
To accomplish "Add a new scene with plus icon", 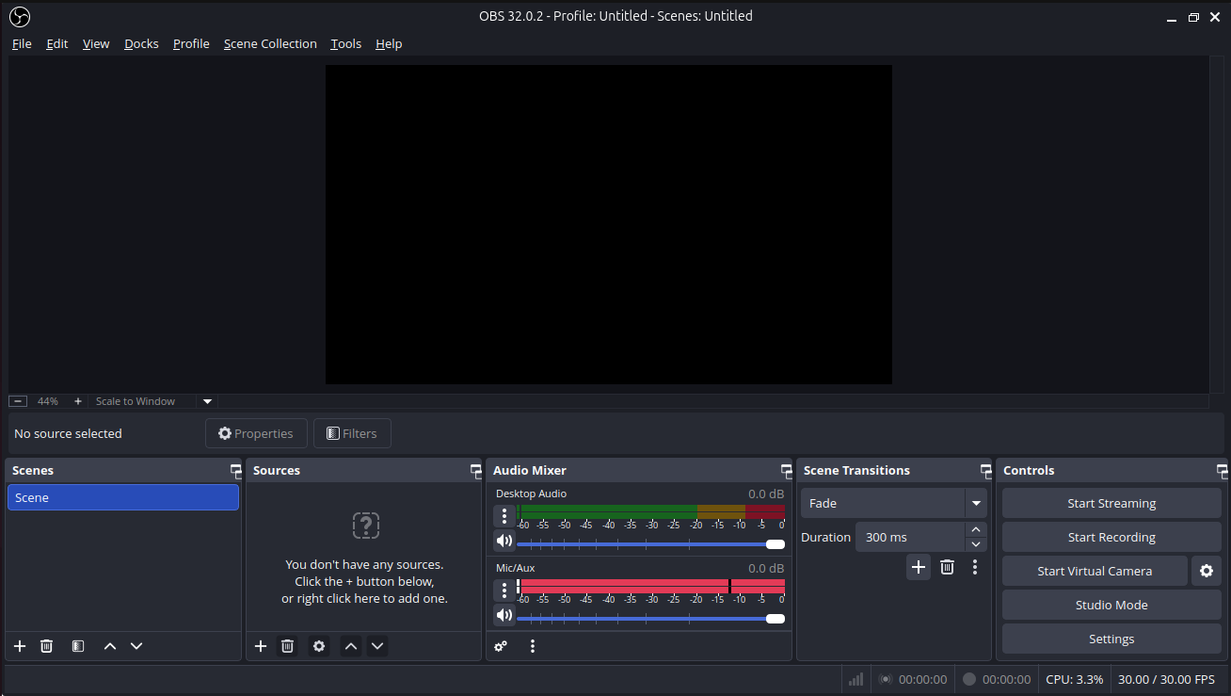I will [x=20, y=646].
